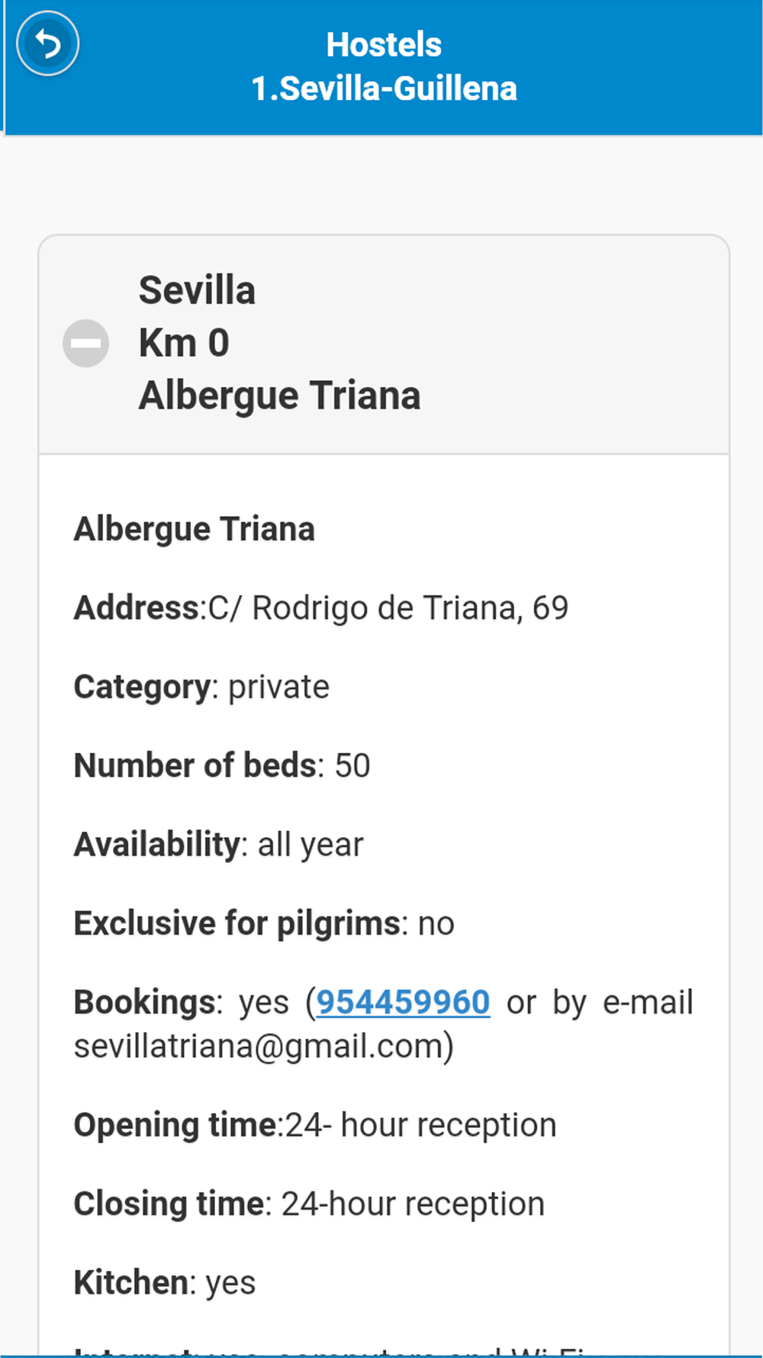Call phone number 954459960

pyautogui.click(x=403, y=1002)
